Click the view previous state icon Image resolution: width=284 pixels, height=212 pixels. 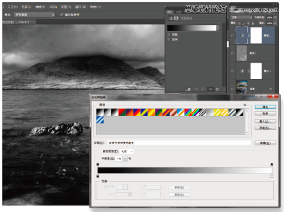[x=195, y=90]
